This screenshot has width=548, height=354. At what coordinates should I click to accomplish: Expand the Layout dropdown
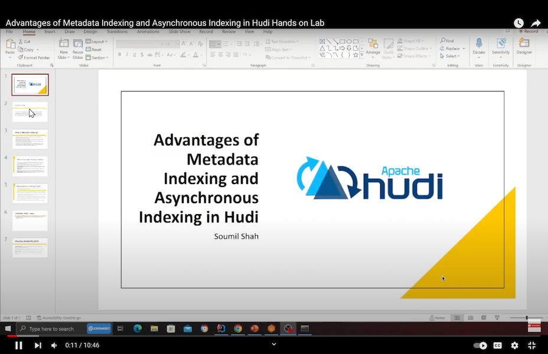97,42
